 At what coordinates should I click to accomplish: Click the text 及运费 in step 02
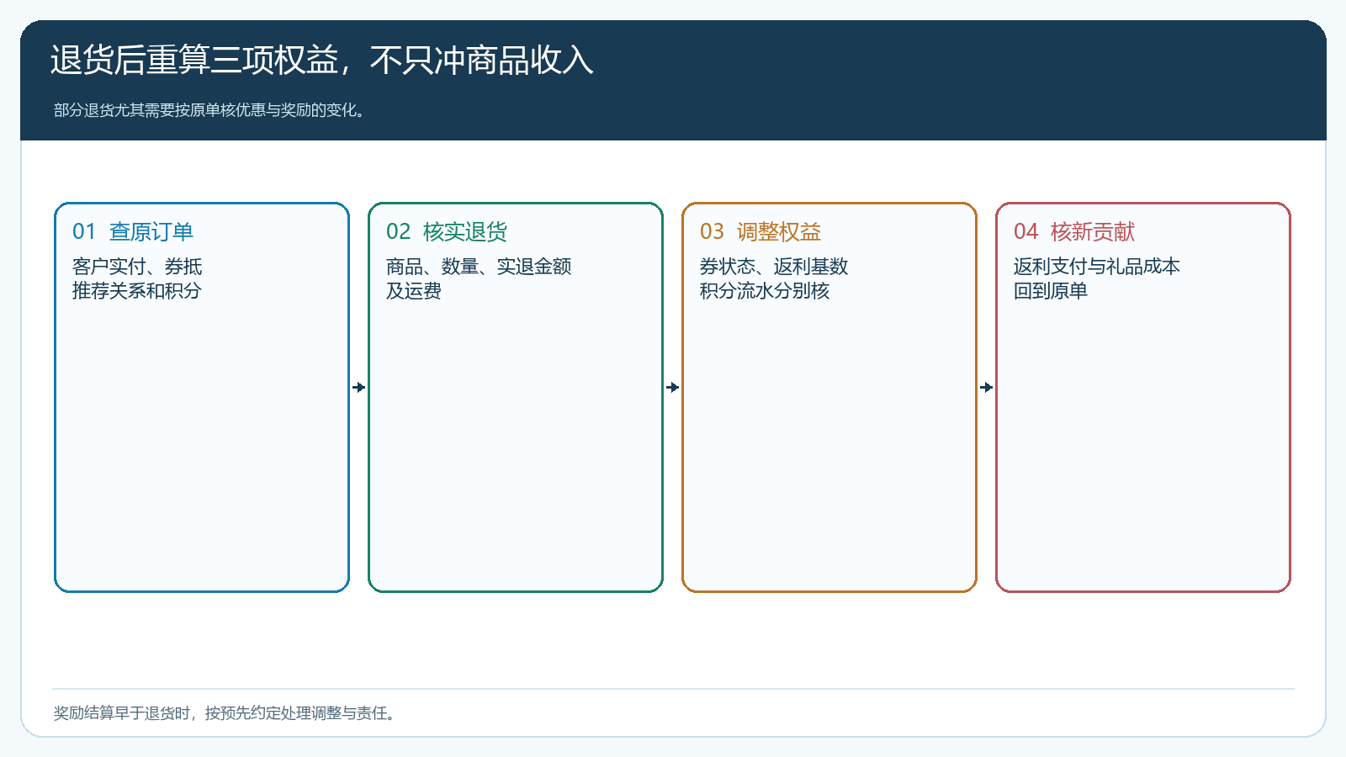click(414, 291)
